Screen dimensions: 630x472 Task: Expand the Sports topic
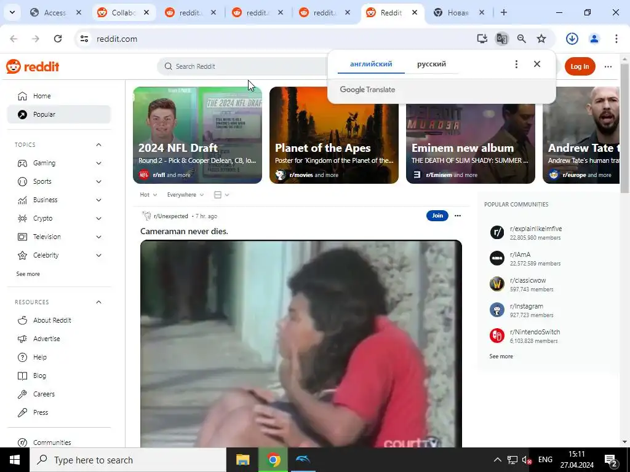pos(99,181)
